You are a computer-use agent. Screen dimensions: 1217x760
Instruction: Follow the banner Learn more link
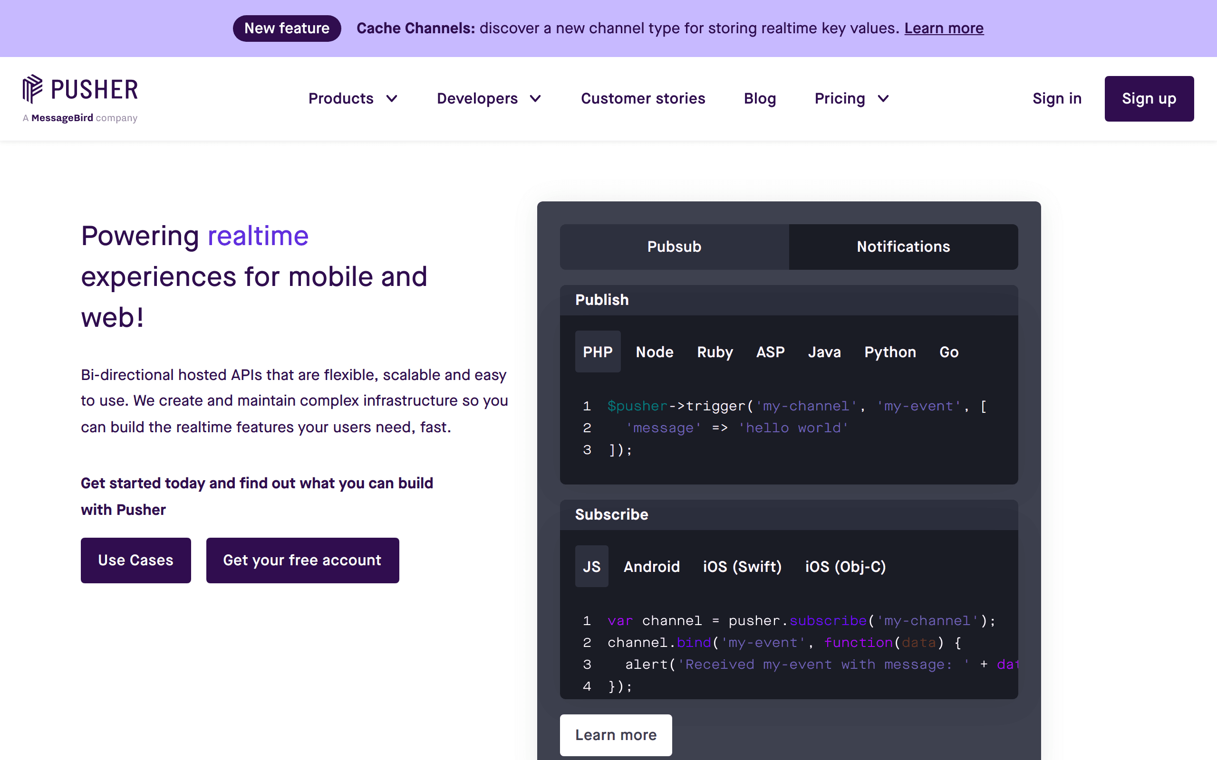click(x=944, y=28)
